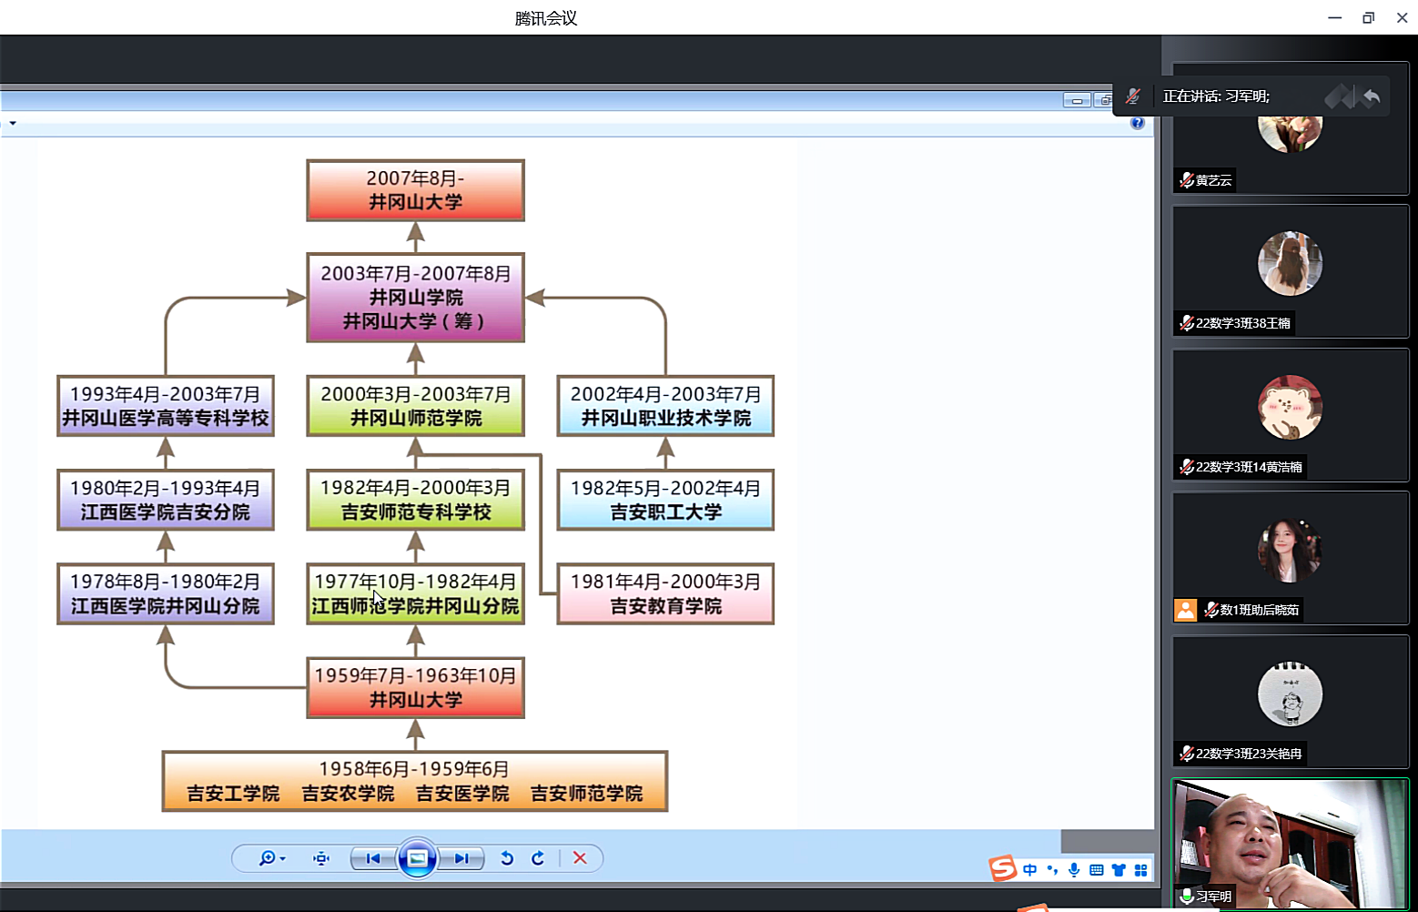1418x912 pixels.
Task: Open the photo viewer help icon
Action: [1137, 123]
